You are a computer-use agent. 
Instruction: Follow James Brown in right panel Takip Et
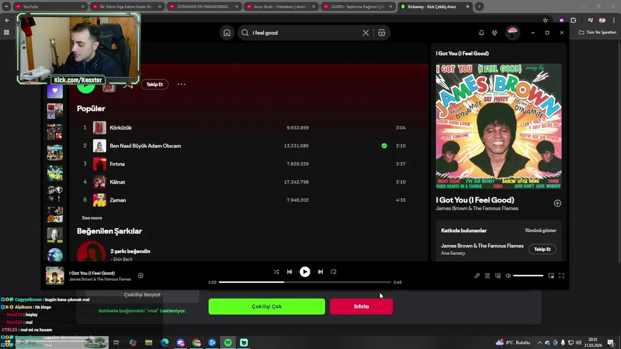(542, 249)
